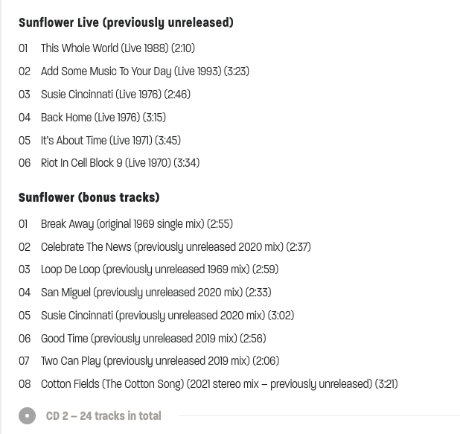
Task: Click Riot In Cell Block 9 track
Action: pos(121,163)
